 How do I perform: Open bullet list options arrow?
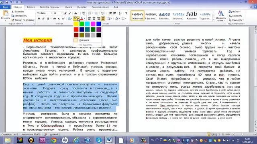92,13
